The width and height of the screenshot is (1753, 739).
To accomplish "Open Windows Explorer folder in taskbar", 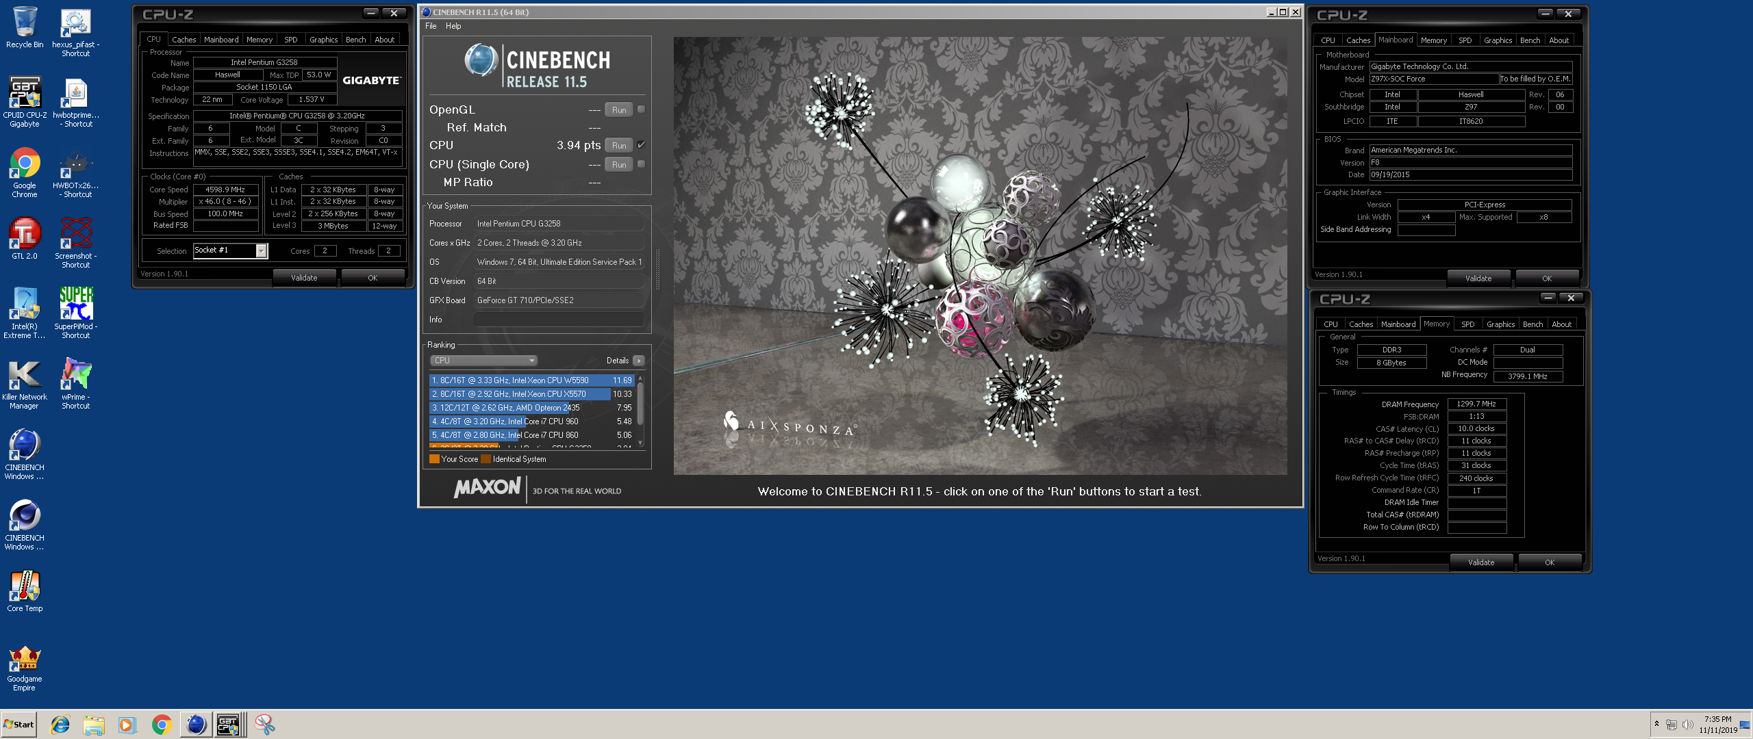I will (x=94, y=725).
